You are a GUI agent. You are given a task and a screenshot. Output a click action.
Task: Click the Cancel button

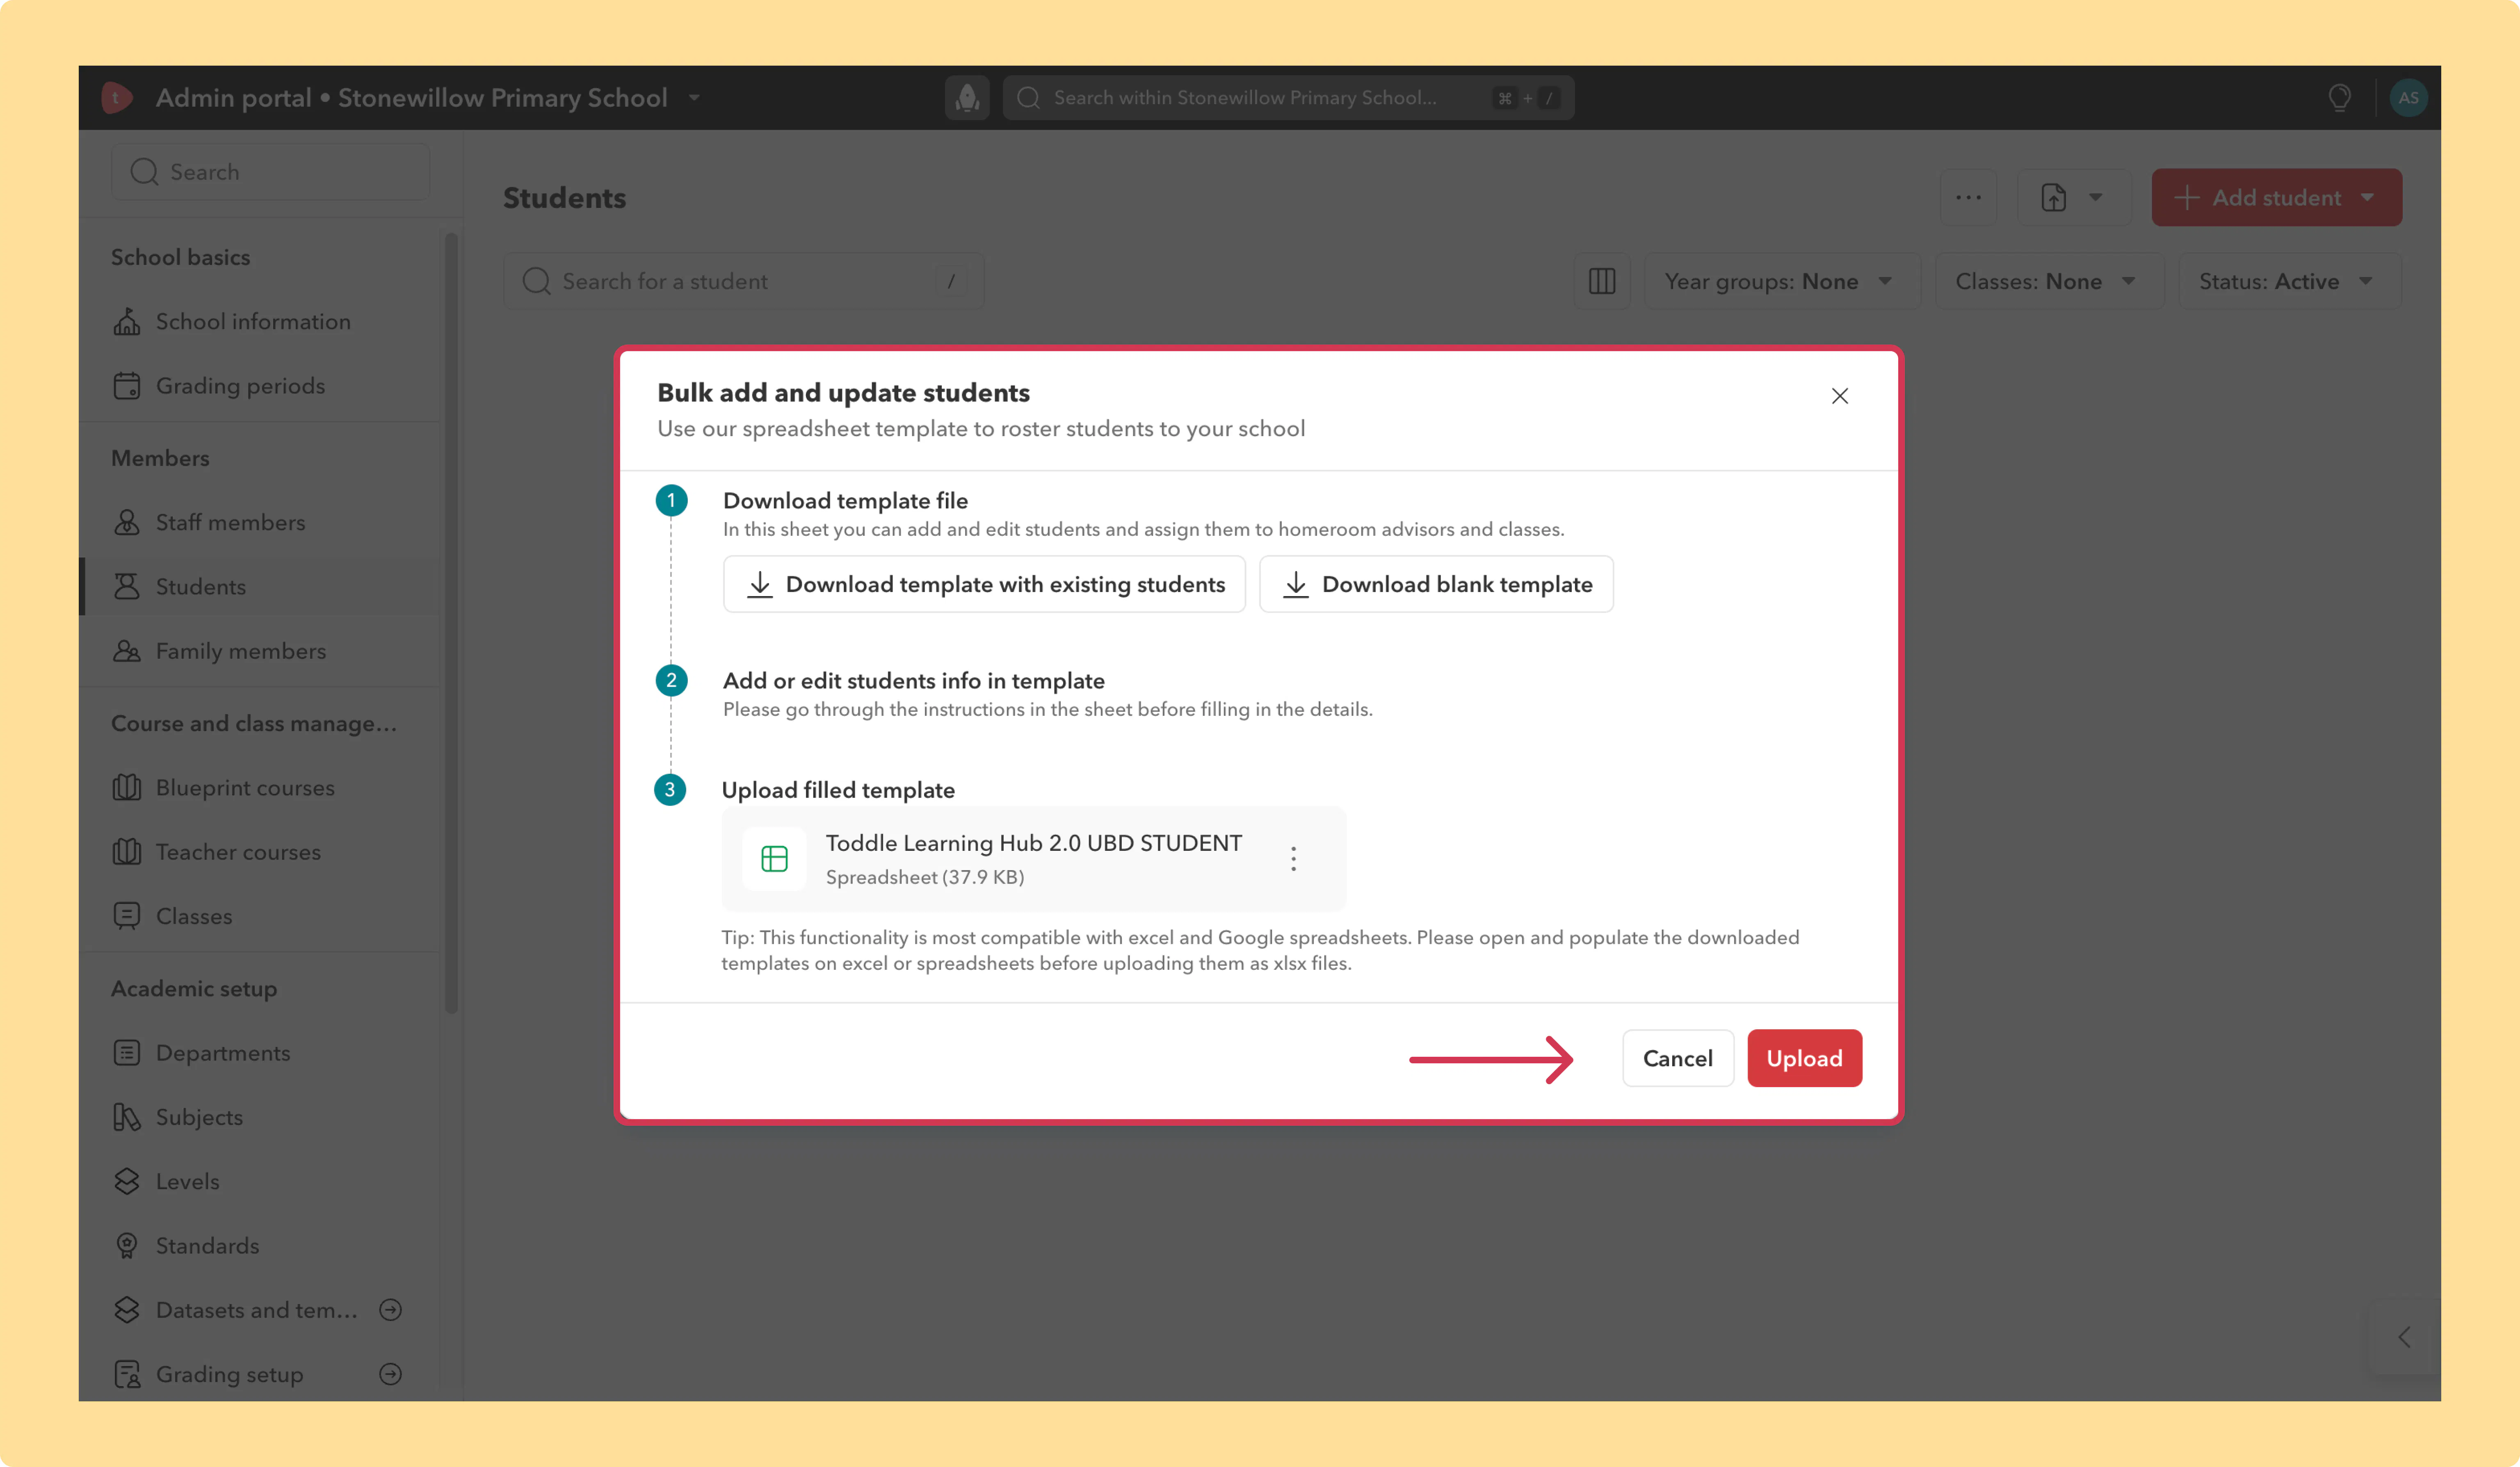click(x=1677, y=1058)
